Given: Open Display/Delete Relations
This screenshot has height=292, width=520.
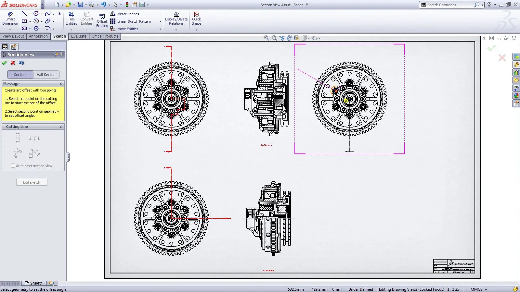Looking at the screenshot, I should coord(176,18).
